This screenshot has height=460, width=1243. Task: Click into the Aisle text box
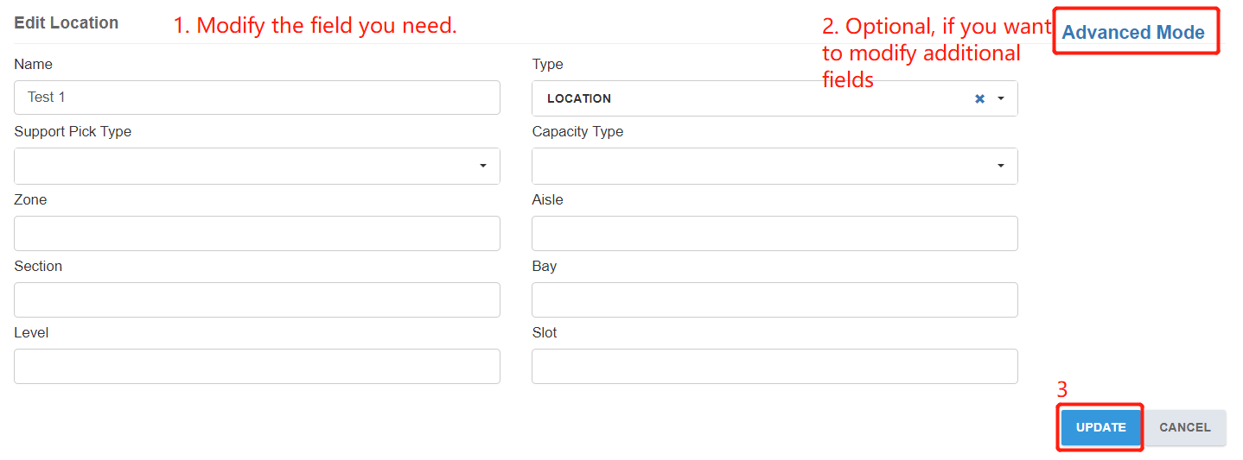coord(774,233)
